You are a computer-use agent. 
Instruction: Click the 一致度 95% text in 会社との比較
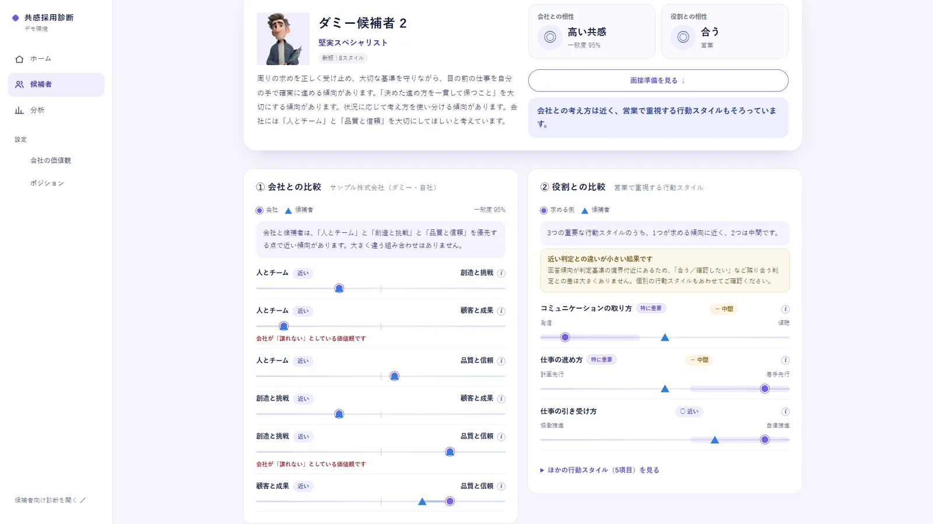point(490,210)
